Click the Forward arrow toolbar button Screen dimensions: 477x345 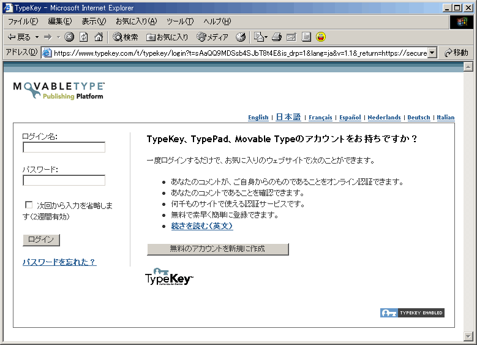click(x=48, y=37)
